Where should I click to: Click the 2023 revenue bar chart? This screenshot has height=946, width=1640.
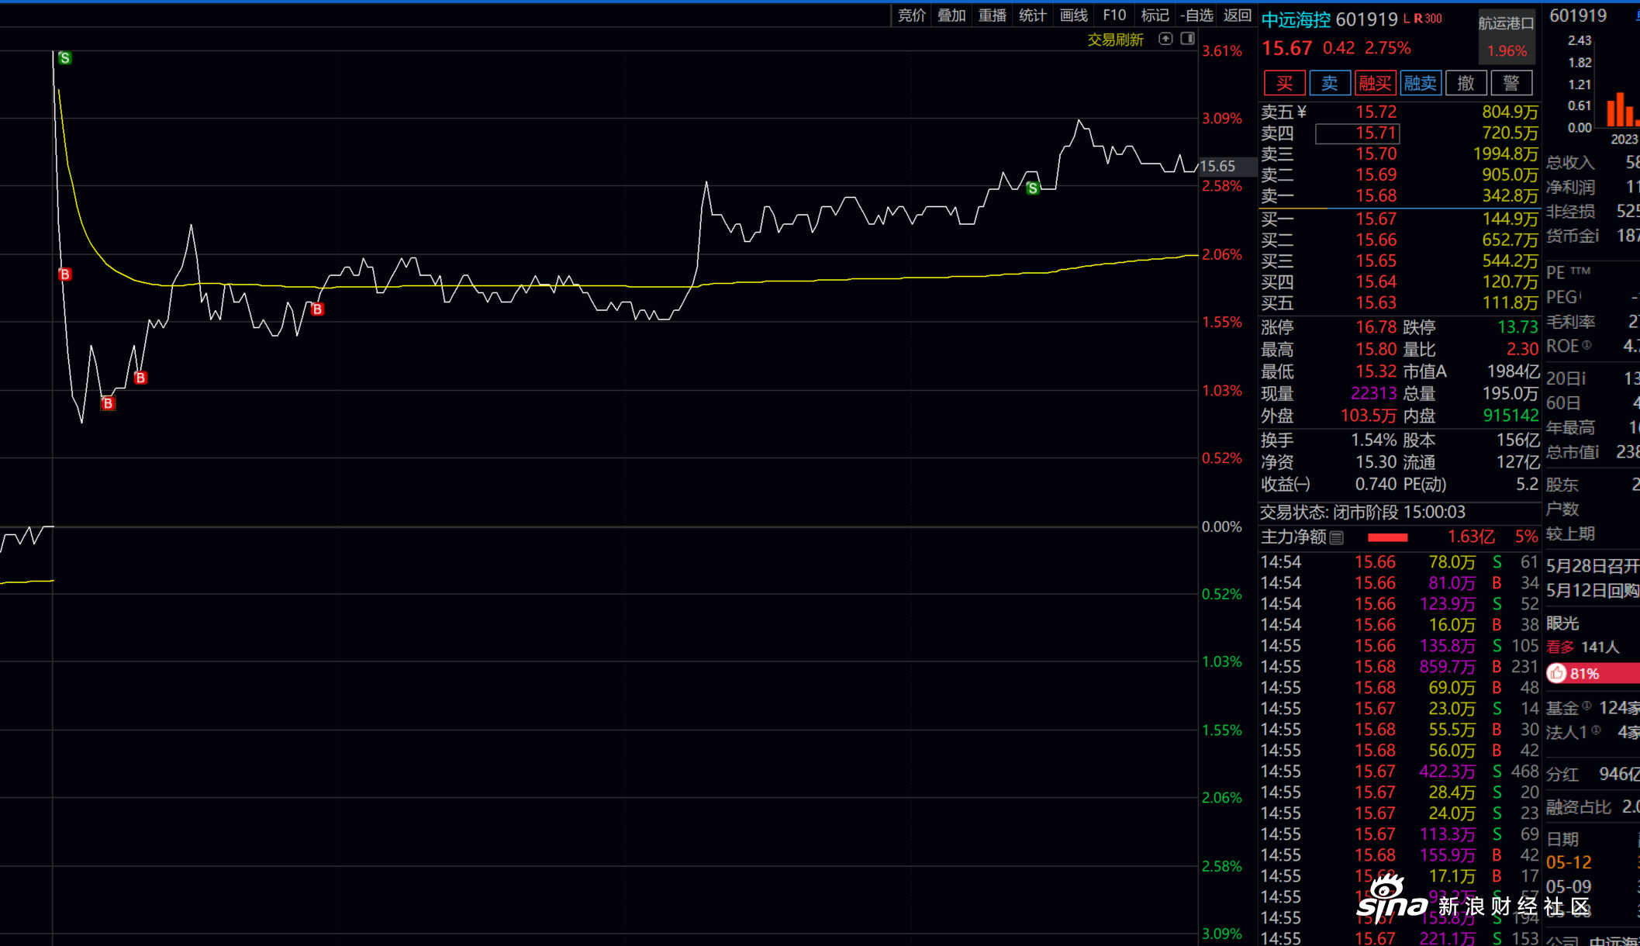coord(1622,109)
